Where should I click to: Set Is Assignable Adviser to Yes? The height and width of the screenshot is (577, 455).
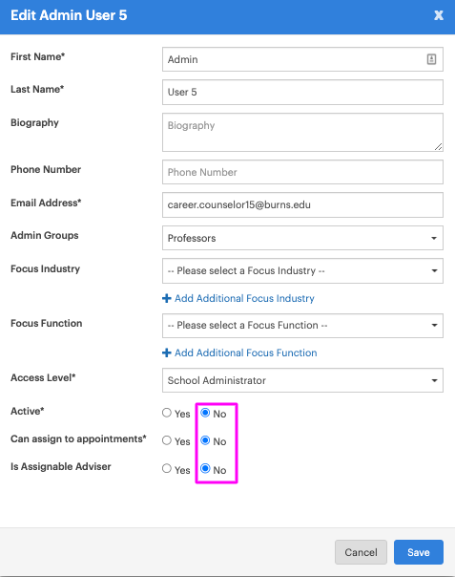coord(167,468)
